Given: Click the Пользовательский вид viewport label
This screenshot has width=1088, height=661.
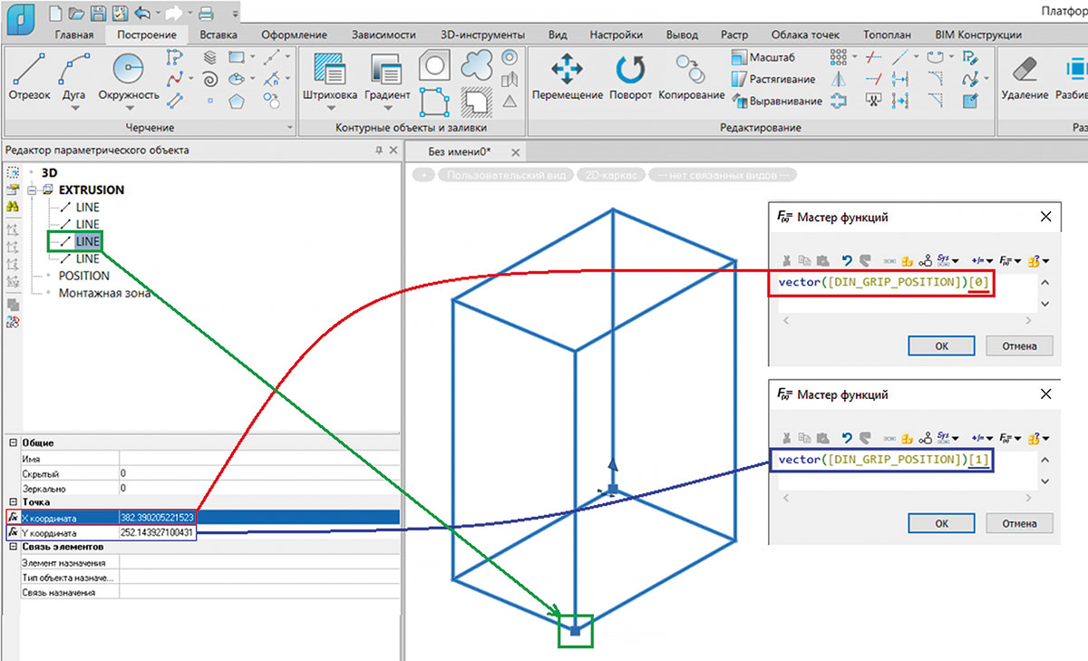Looking at the screenshot, I should pyautogui.click(x=504, y=175).
